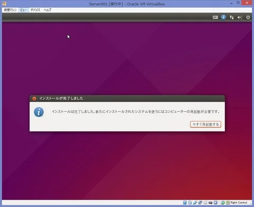
Task: Click the 今すぐ再起動する restart button
Action: (205, 124)
